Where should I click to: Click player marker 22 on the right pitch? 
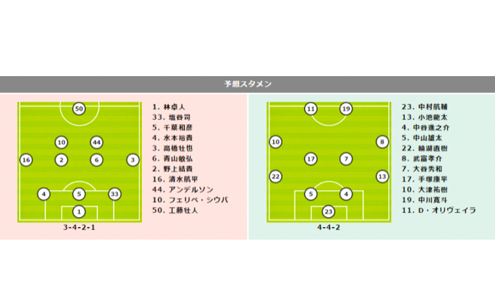(275, 176)
